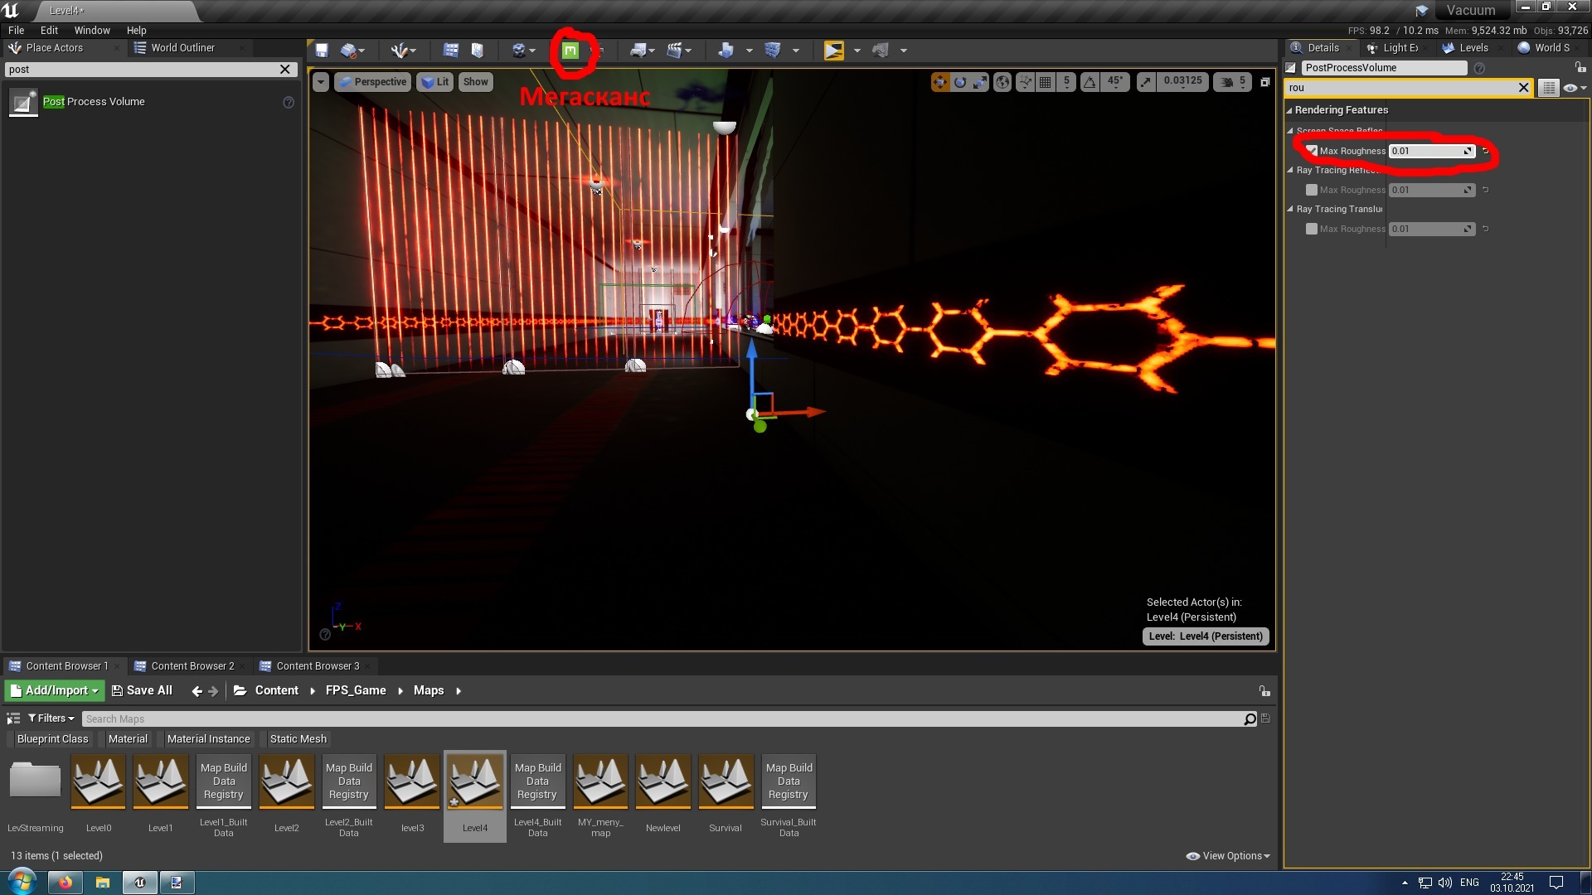
Task: Maximize the viewport with the corner restore icon
Action: click(x=1264, y=82)
